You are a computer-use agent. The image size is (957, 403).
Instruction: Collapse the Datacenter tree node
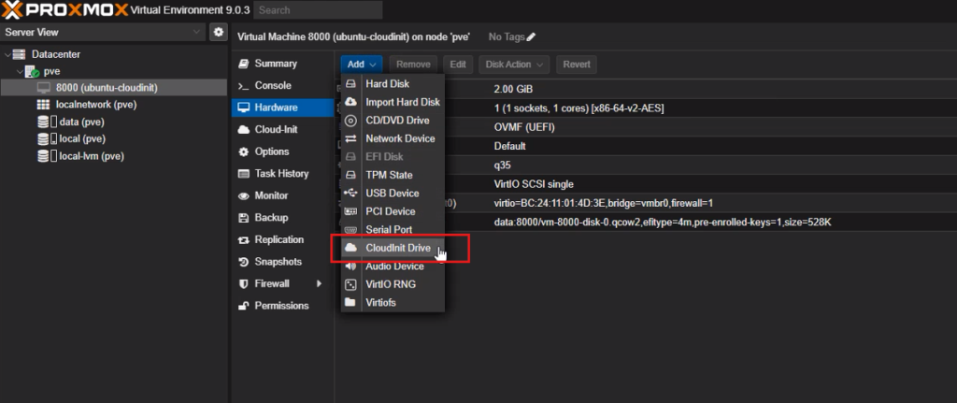(7, 55)
